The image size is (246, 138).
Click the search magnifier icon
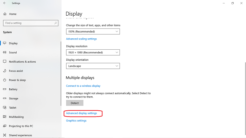[56, 23]
